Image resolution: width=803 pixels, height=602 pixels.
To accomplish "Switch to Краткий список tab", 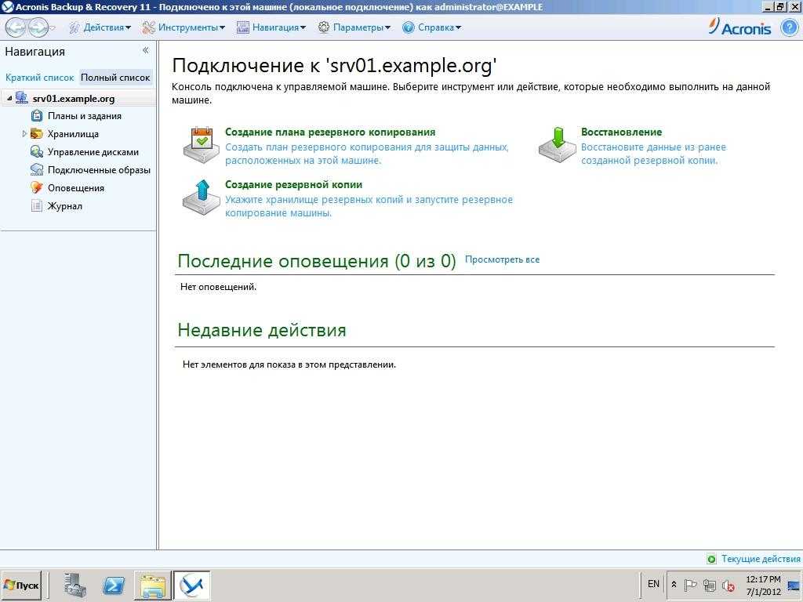I will point(39,78).
